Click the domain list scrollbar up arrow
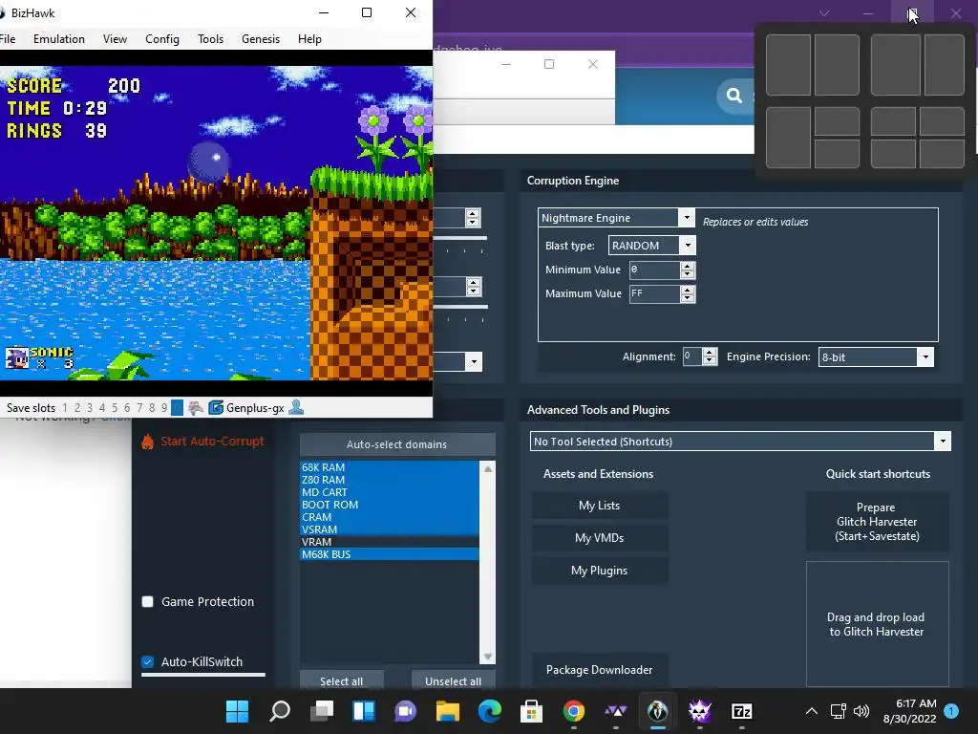978x734 pixels. (x=488, y=468)
